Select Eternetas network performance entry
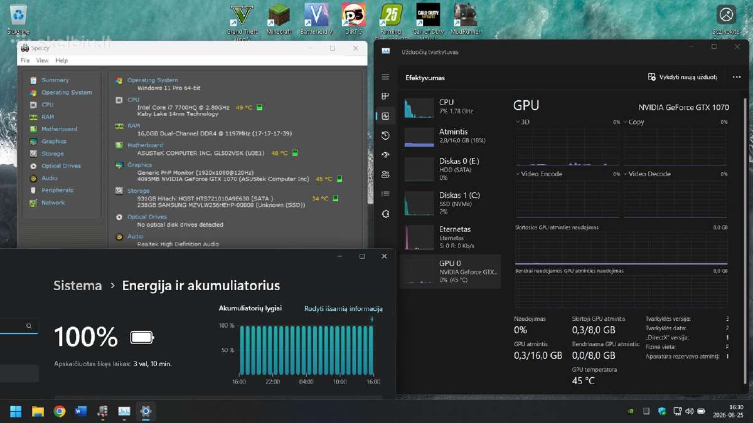 pos(450,238)
